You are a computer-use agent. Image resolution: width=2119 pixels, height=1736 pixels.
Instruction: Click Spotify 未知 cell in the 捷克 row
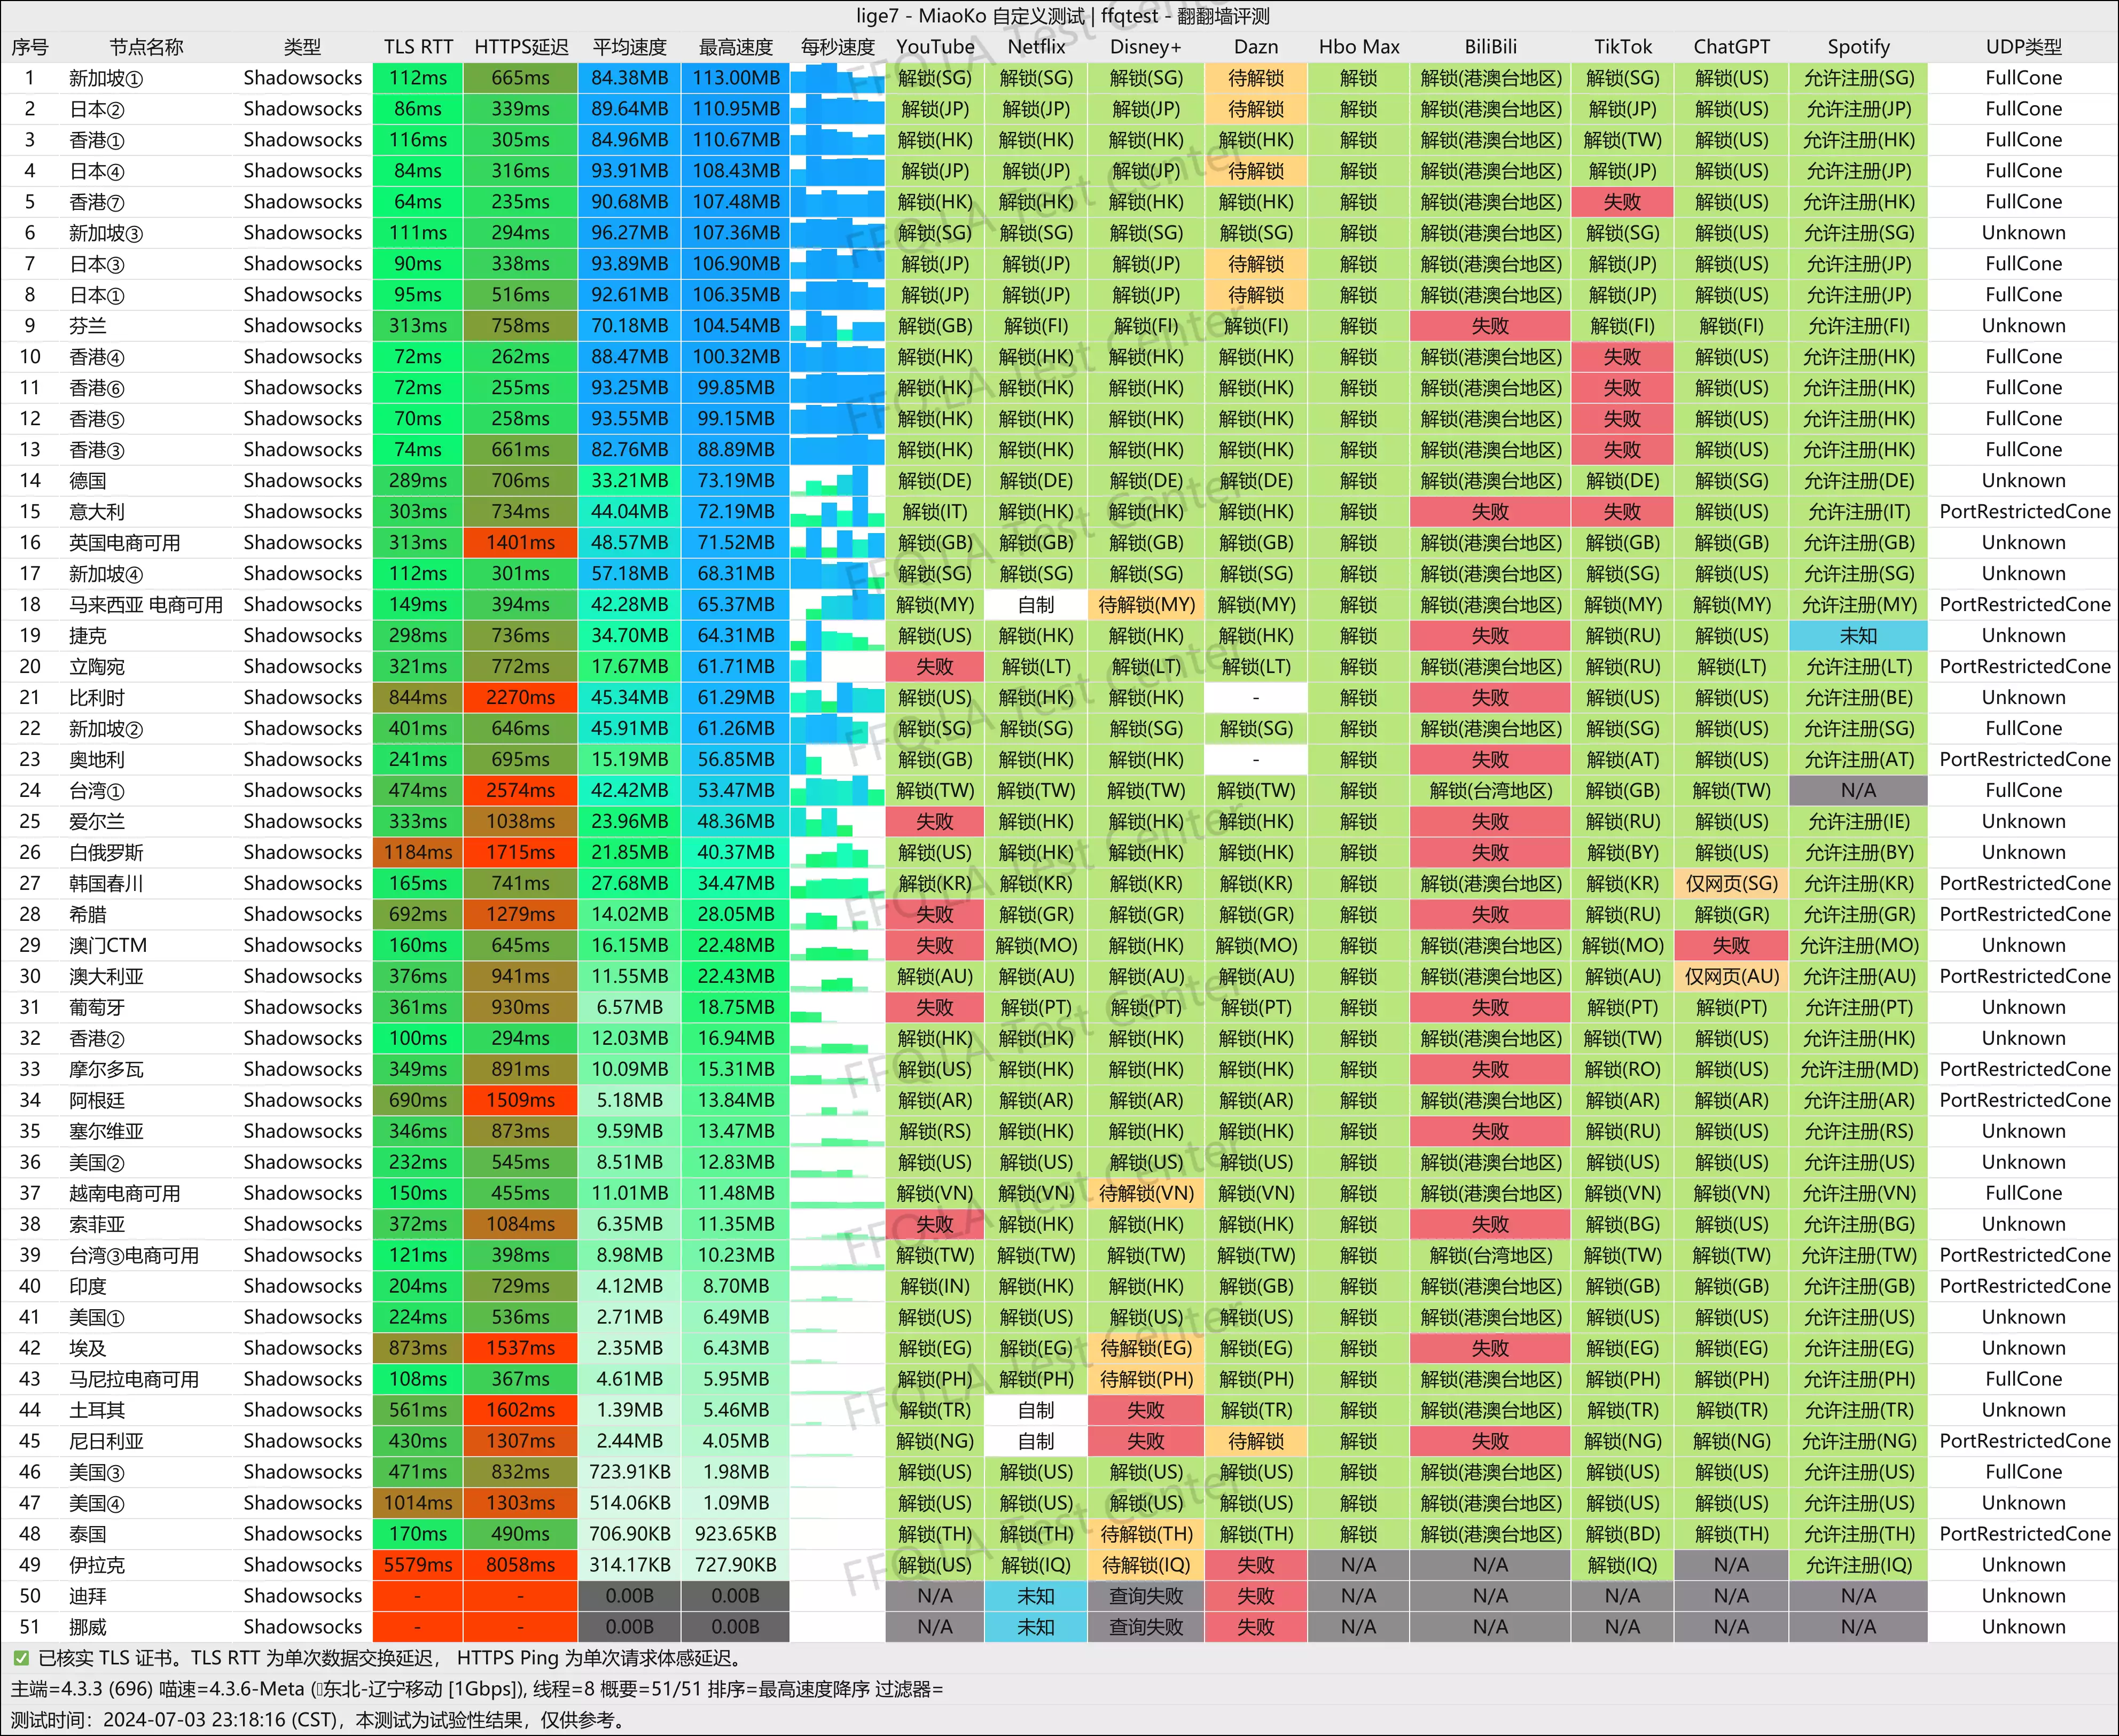[x=1858, y=636]
